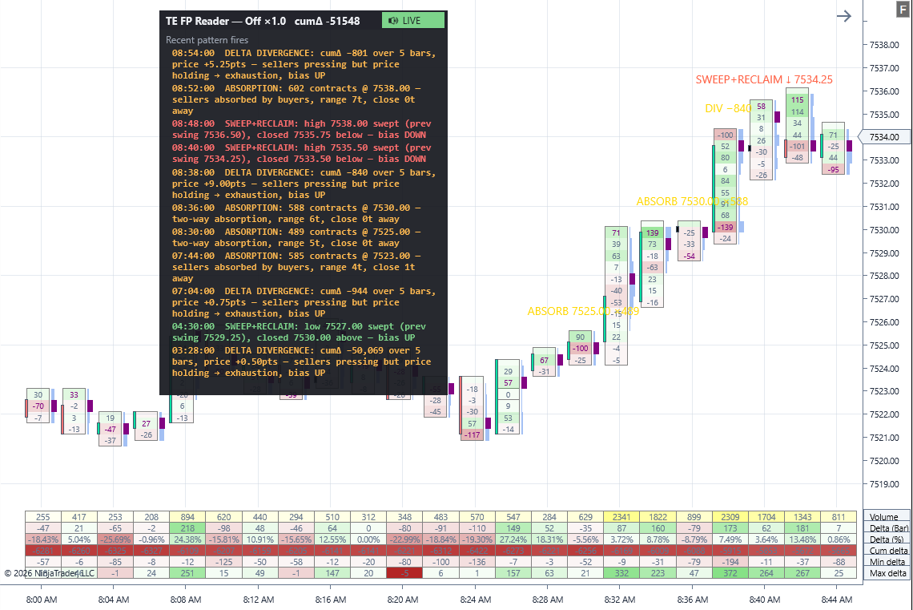Select the -25.69% delta percent cell

tap(115, 539)
